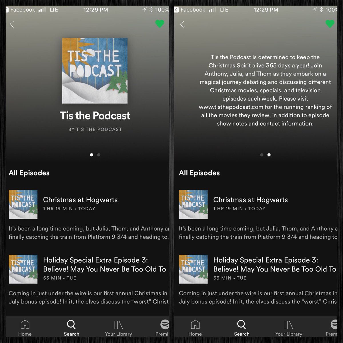Open Premium Spotify tab in right screenshot
Screen dimensions: 343x343
click(332, 328)
